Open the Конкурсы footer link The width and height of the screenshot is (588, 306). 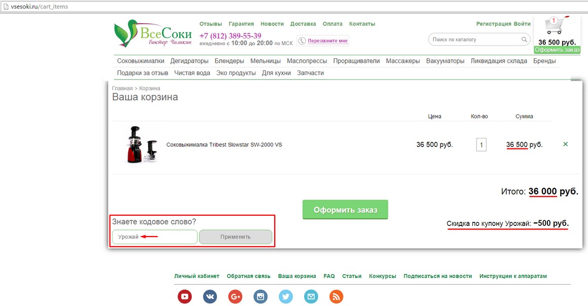(x=383, y=276)
